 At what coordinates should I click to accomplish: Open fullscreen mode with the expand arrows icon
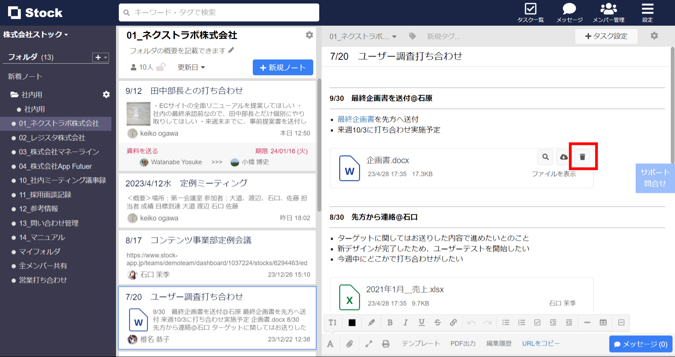[368, 344]
